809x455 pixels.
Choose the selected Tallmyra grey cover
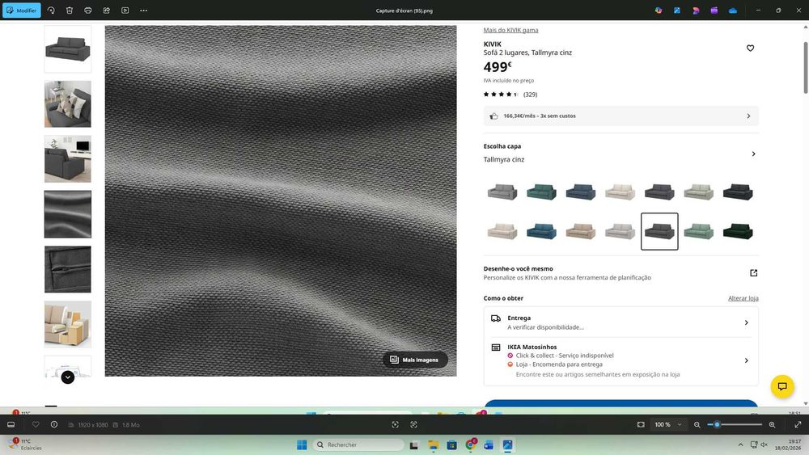click(659, 231)
